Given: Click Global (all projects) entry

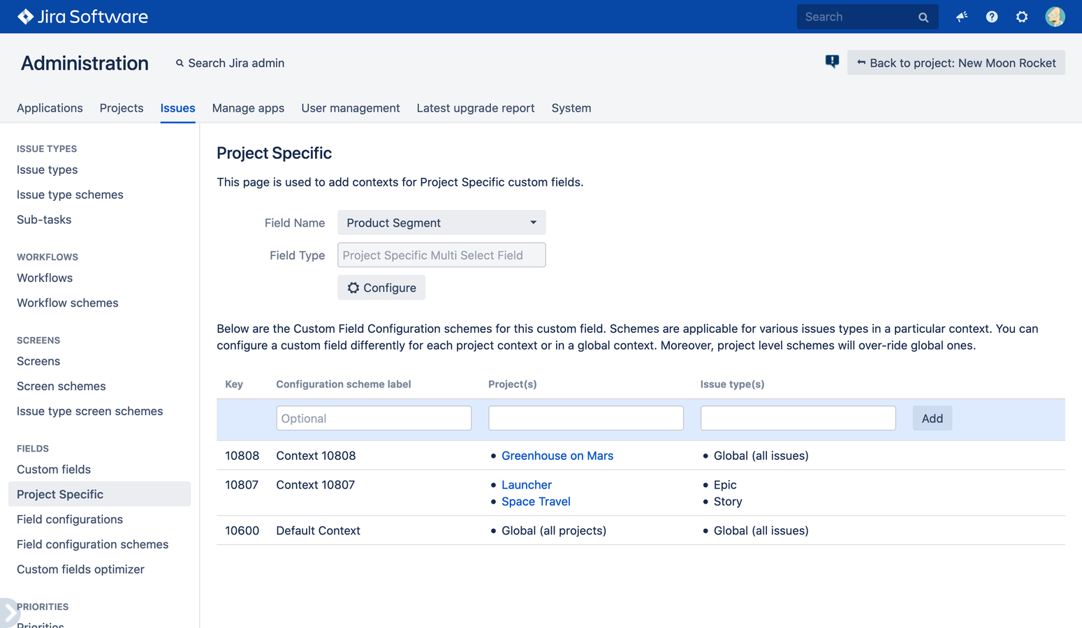Looking at the screenshot, I should pyautogui.click(x=554, y=531).
